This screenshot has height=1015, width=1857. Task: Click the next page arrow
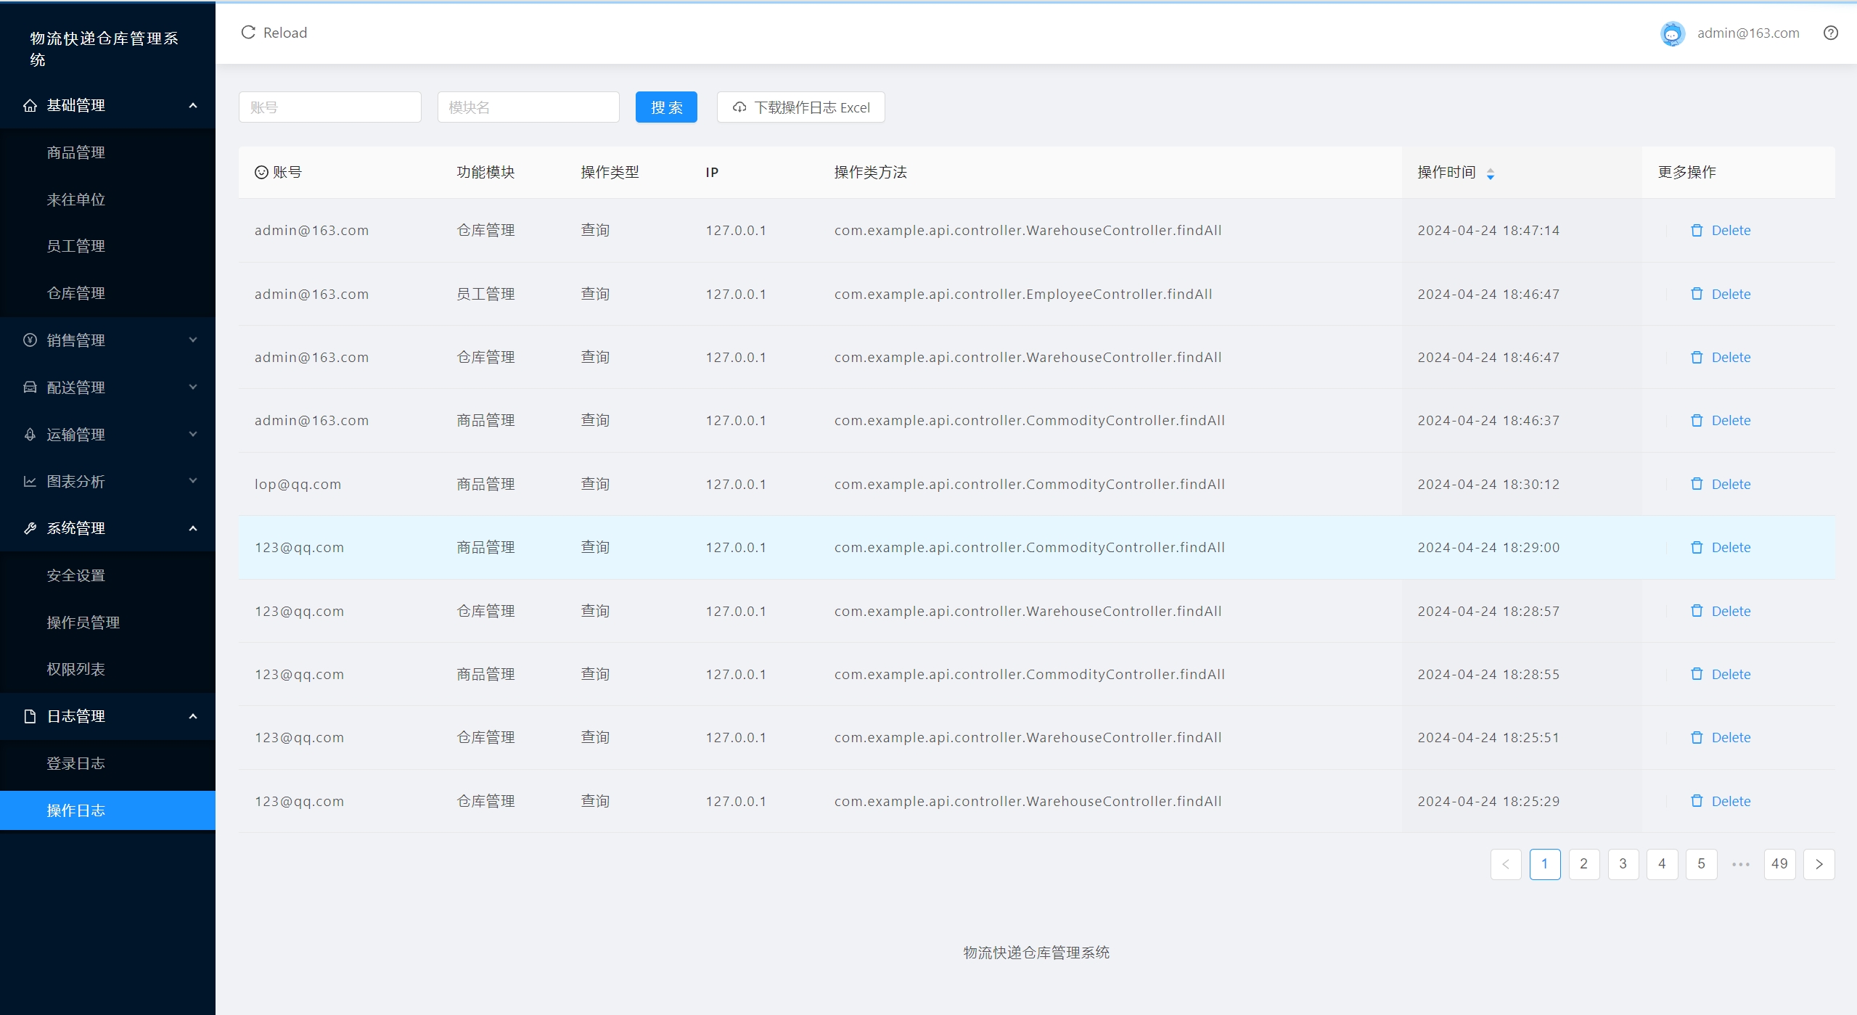pyautogui.click(x=1819, y=864)
